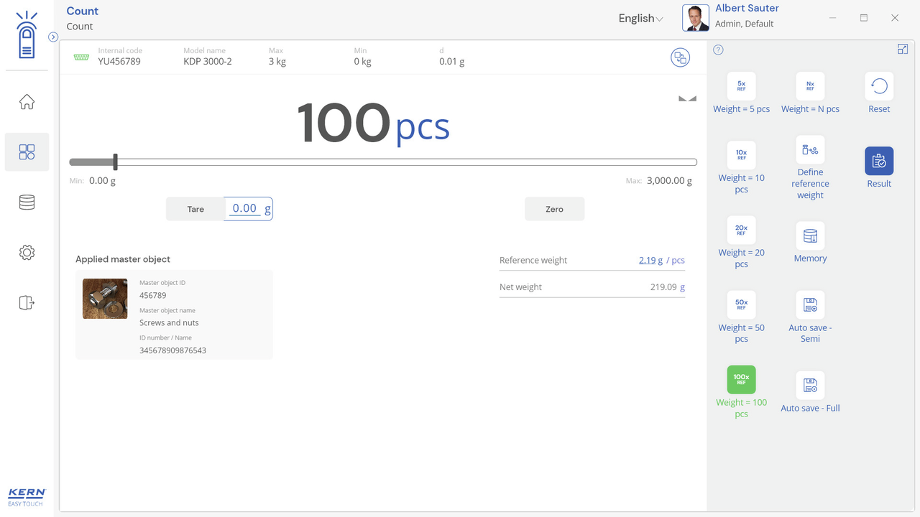Select Weight = N pcs reference
Viewport: 920px width, 517px height.
click(810, 86)
